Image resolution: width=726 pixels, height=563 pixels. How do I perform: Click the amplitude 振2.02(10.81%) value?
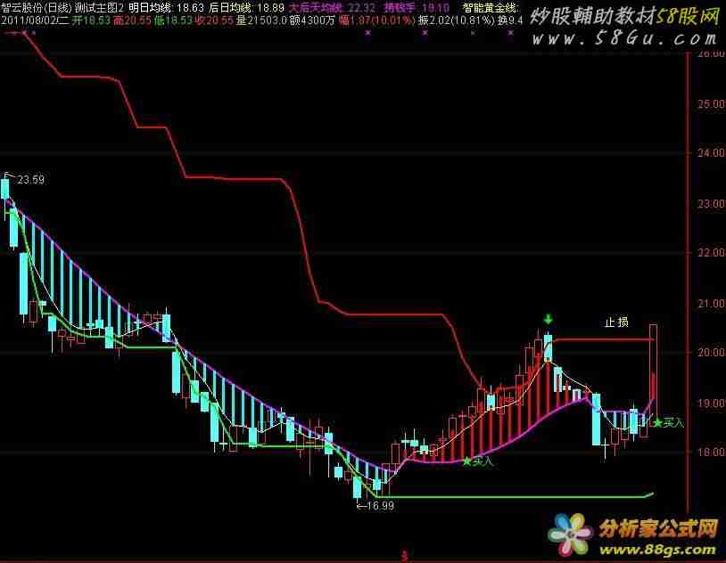(457, 20)
